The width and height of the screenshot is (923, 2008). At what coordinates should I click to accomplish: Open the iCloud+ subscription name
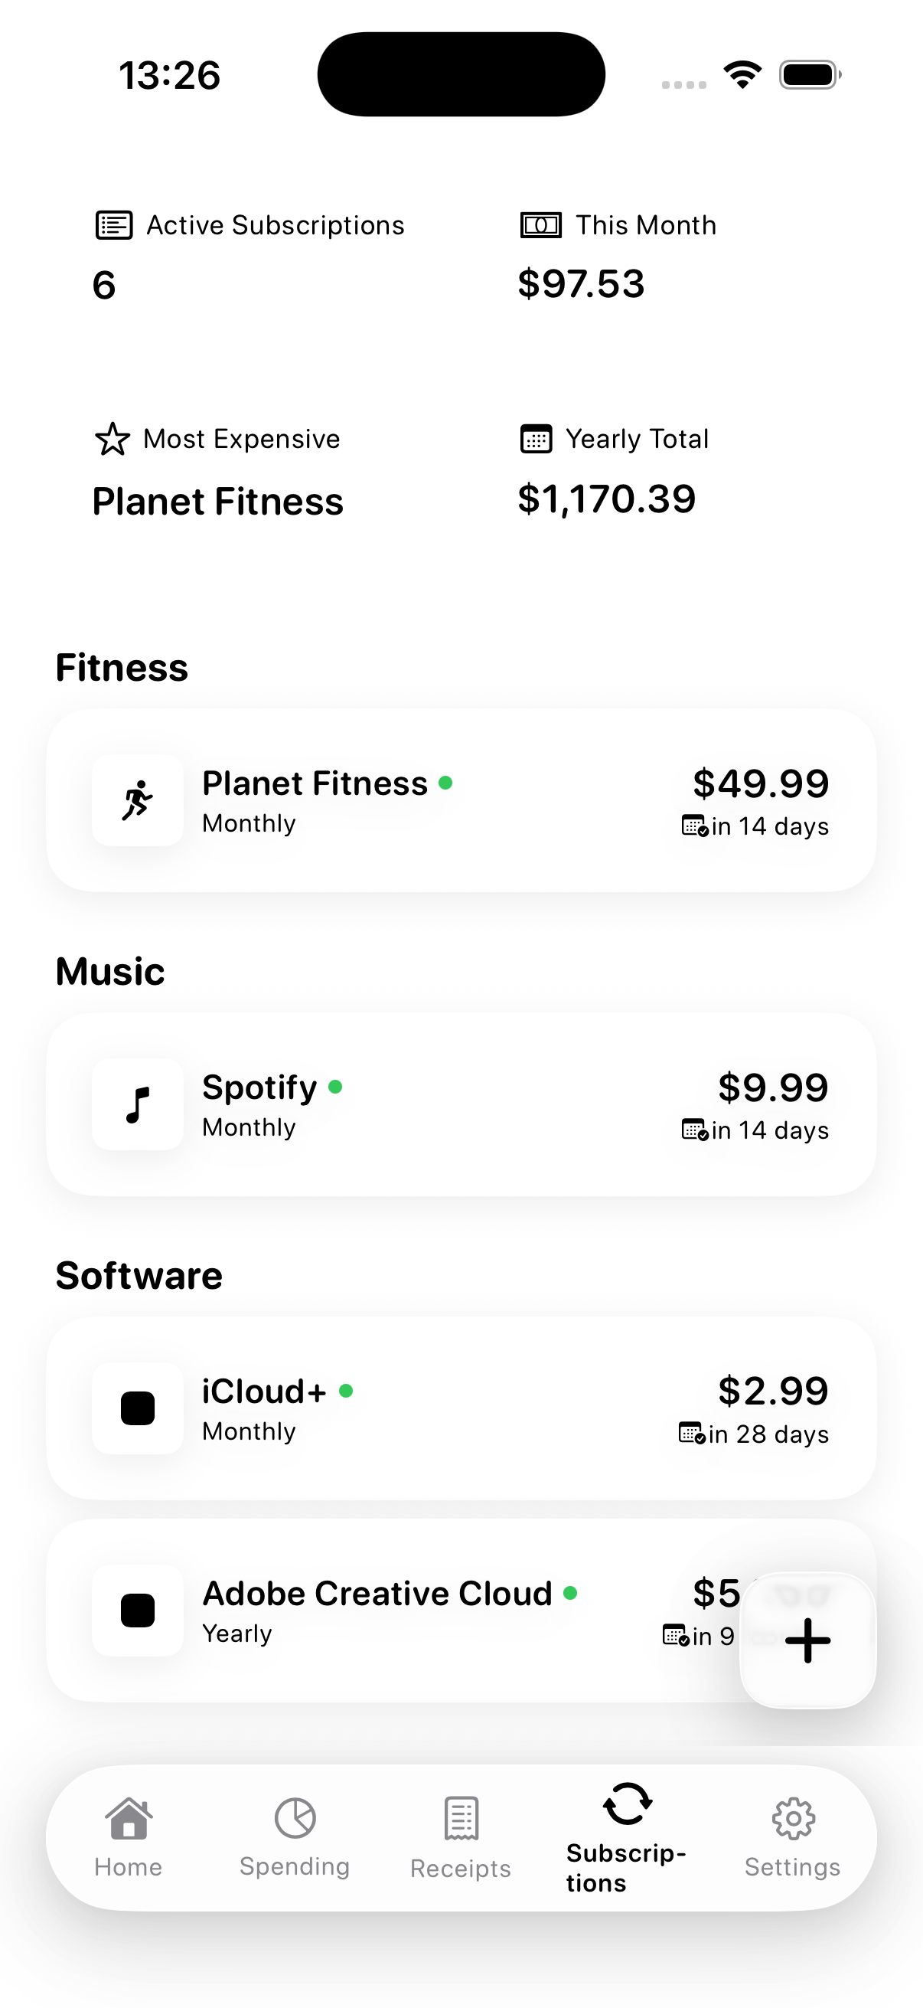(264, 1392)
